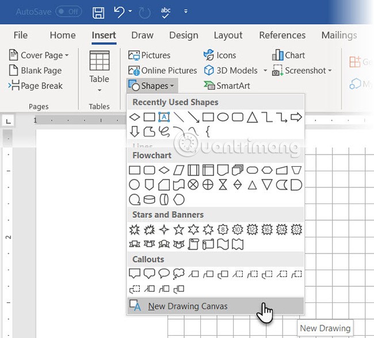The width and height of the screenshot is (374, 338).
Task: Select the Rectangular speech bubble callout
Action: [x=135, y=274]
